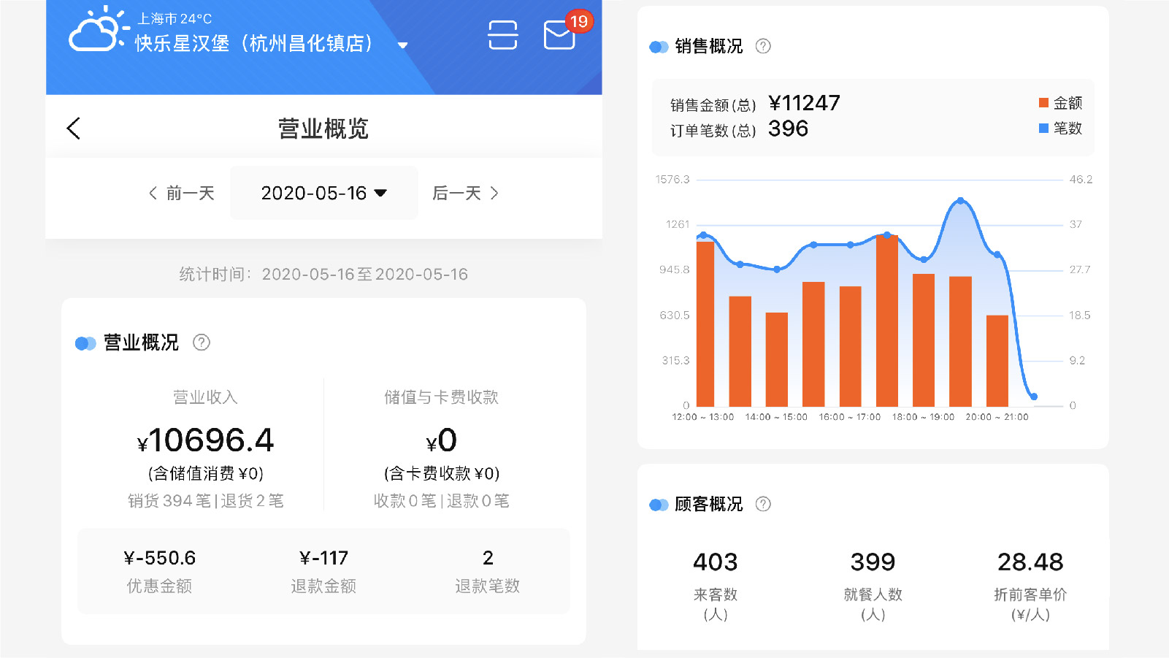Open the help tooltip next to 营业概况
1169x658 pixels.
(202, 343)
